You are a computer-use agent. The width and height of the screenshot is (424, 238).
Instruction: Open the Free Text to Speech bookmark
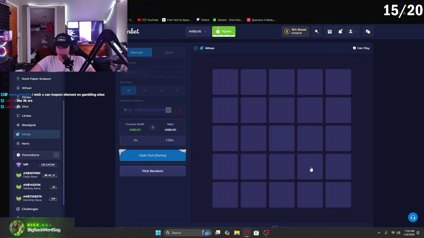[177, 20]
